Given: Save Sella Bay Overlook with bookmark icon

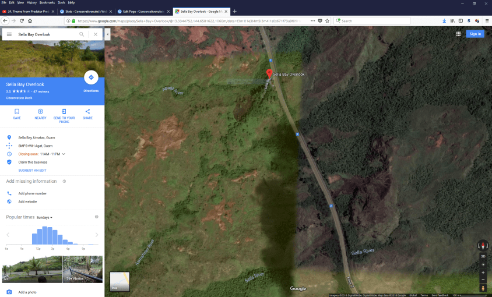Looking at the screenshot, I should pos(17,111).
